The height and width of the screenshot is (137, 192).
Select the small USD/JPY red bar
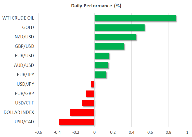click(93, 84)
